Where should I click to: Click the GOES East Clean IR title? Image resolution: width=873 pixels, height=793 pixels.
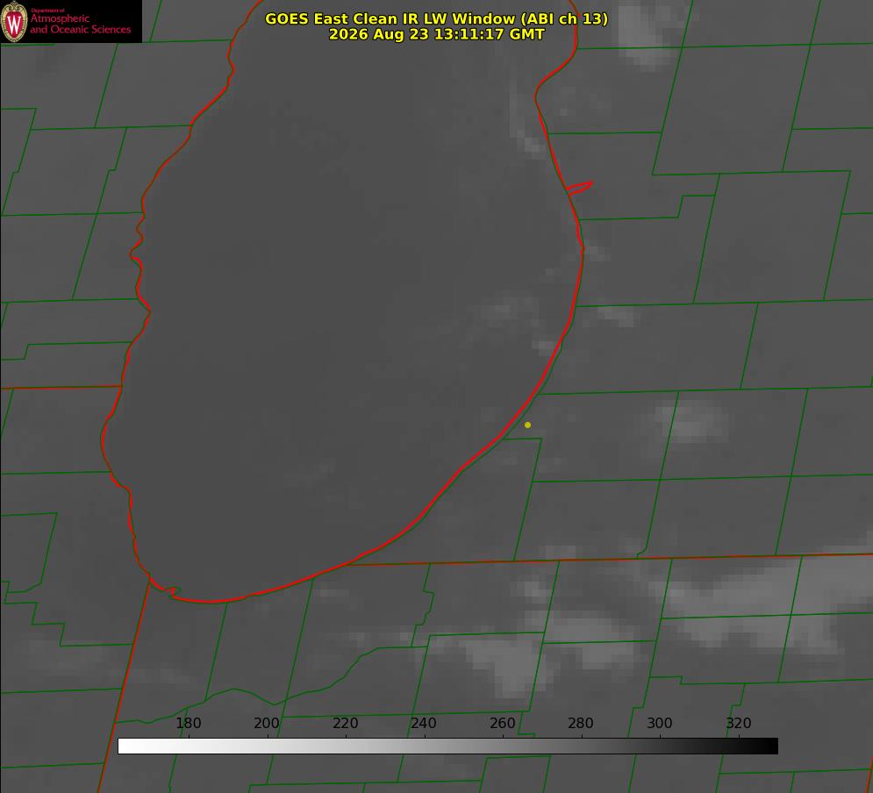point(437,18)
